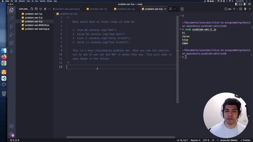Close the problem-set-3.js tab
This screenshot has height=142, width=253.
click(x=165, y=9)
